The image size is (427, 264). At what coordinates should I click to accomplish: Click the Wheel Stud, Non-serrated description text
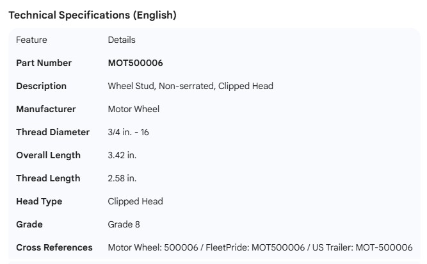tap(190, 86)
